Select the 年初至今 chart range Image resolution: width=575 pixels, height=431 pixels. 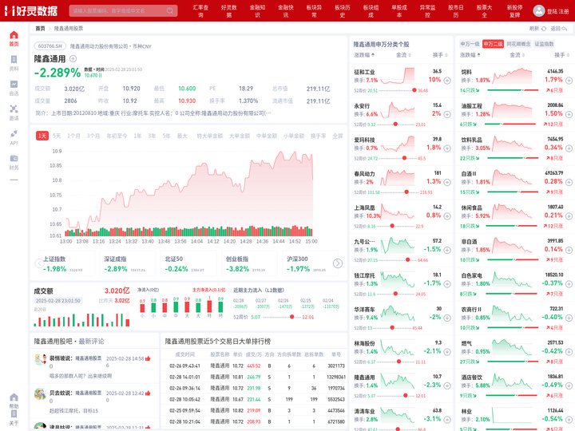117,136
